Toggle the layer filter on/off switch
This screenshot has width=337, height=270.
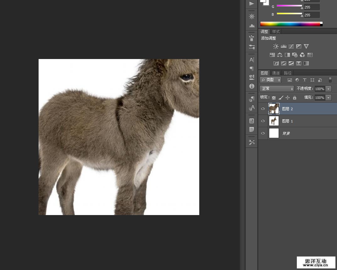330,80
